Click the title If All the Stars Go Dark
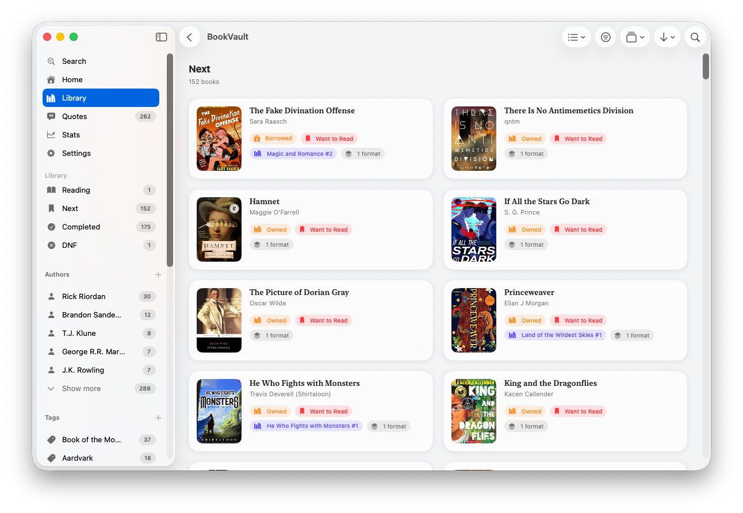The height and width of the screenshot is (513, 743). (x=547, y=201)
